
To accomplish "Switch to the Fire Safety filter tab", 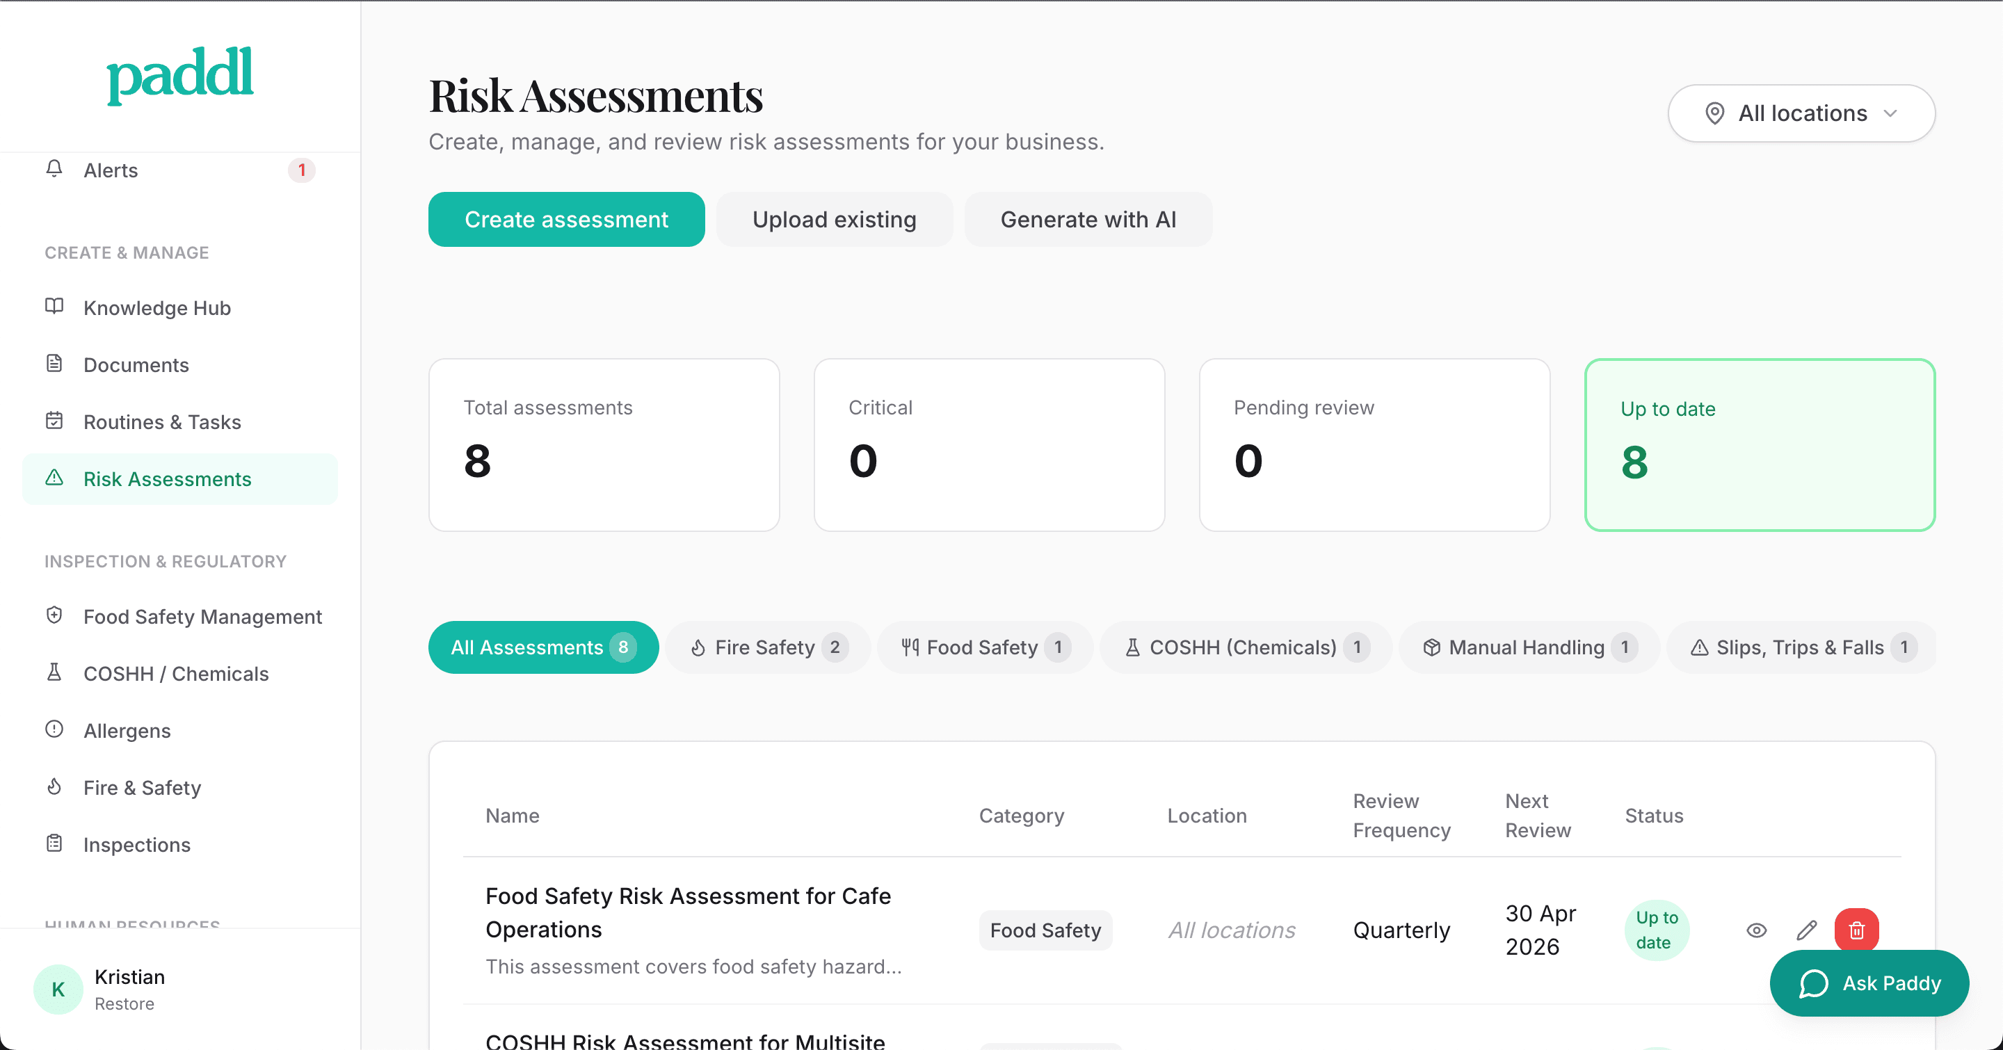I will [x=766, y=647].
